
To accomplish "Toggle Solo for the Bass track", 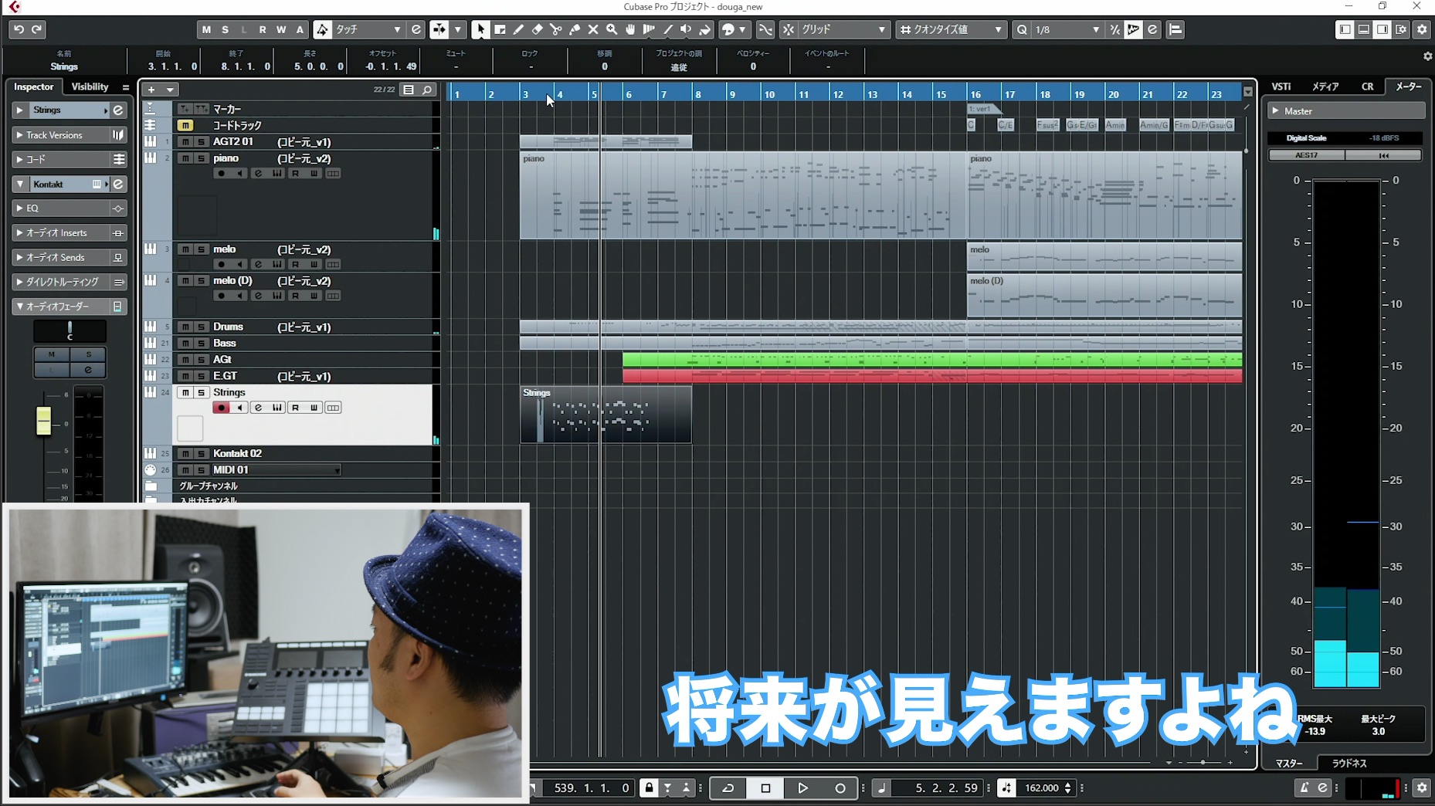I will tap(202, 344).
